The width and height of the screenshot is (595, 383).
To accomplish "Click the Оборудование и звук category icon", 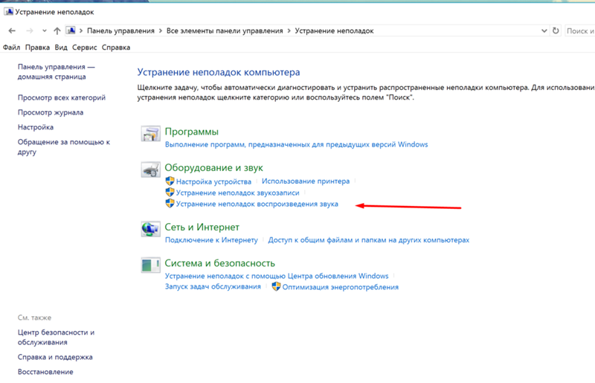I will click(x=151, y=170).
